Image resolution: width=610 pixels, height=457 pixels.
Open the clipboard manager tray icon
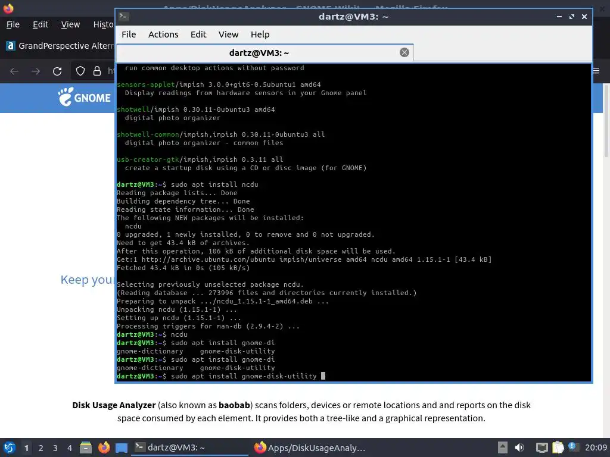coord(558,447)
